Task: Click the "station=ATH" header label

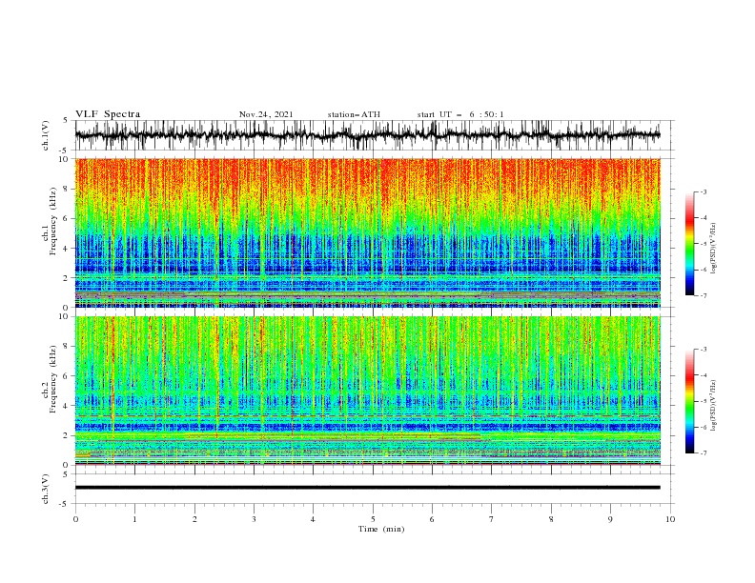Action: coord(354,114)
